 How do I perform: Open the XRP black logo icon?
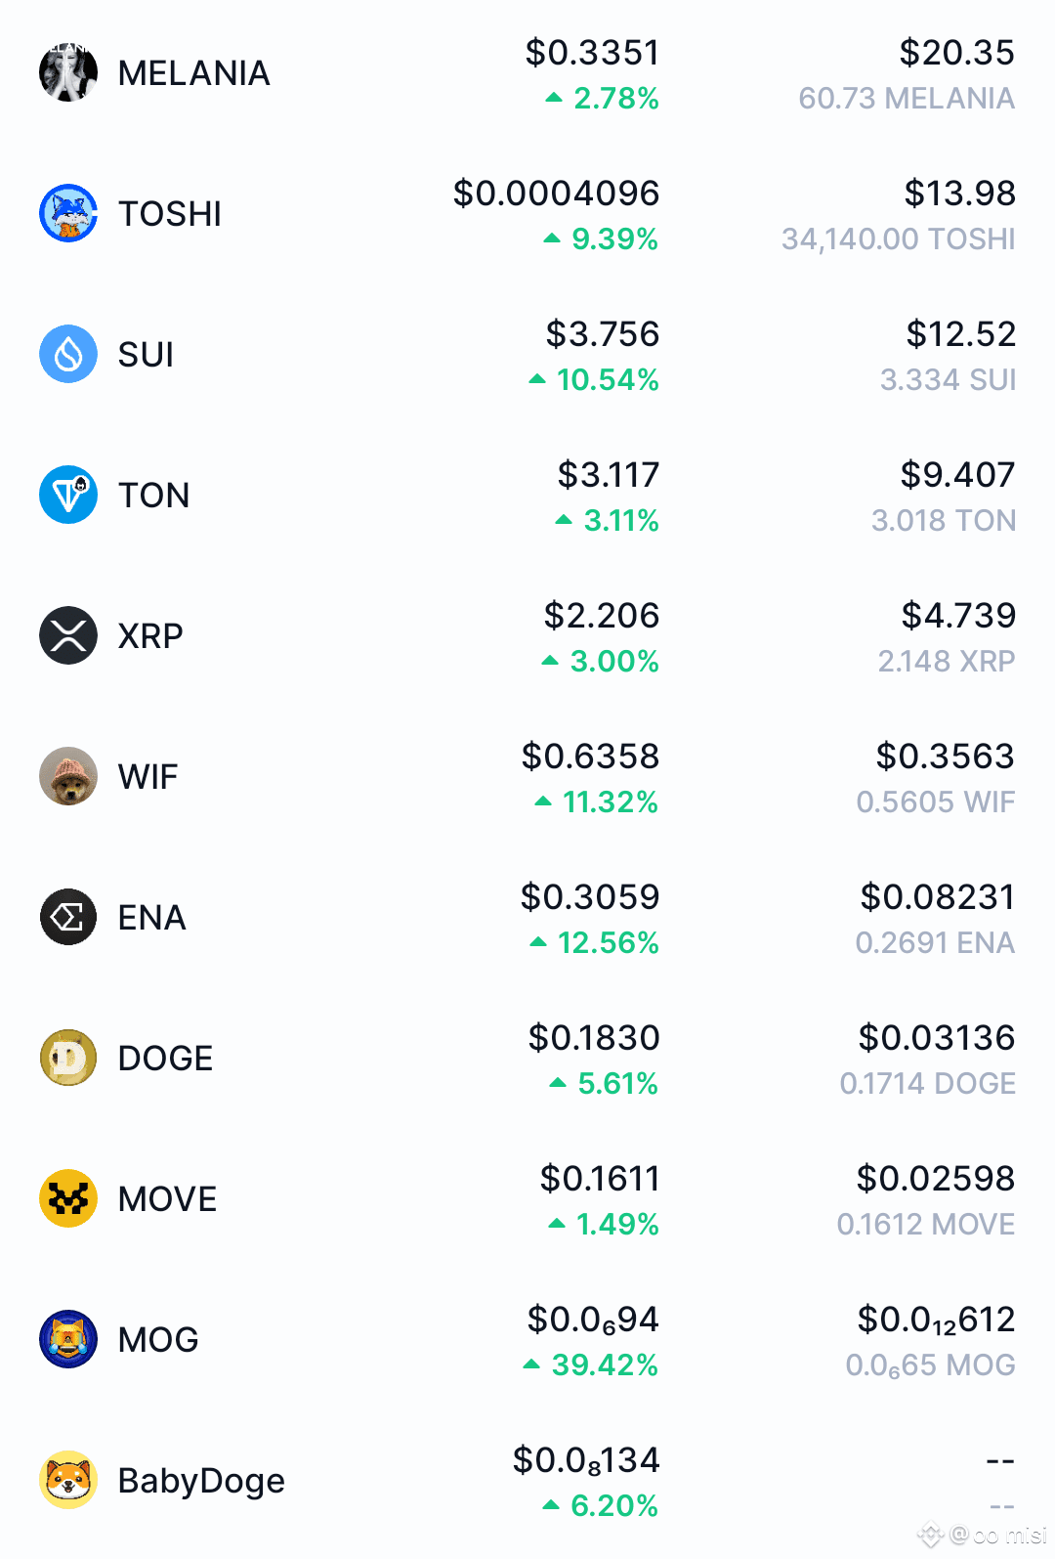(68, 635)
